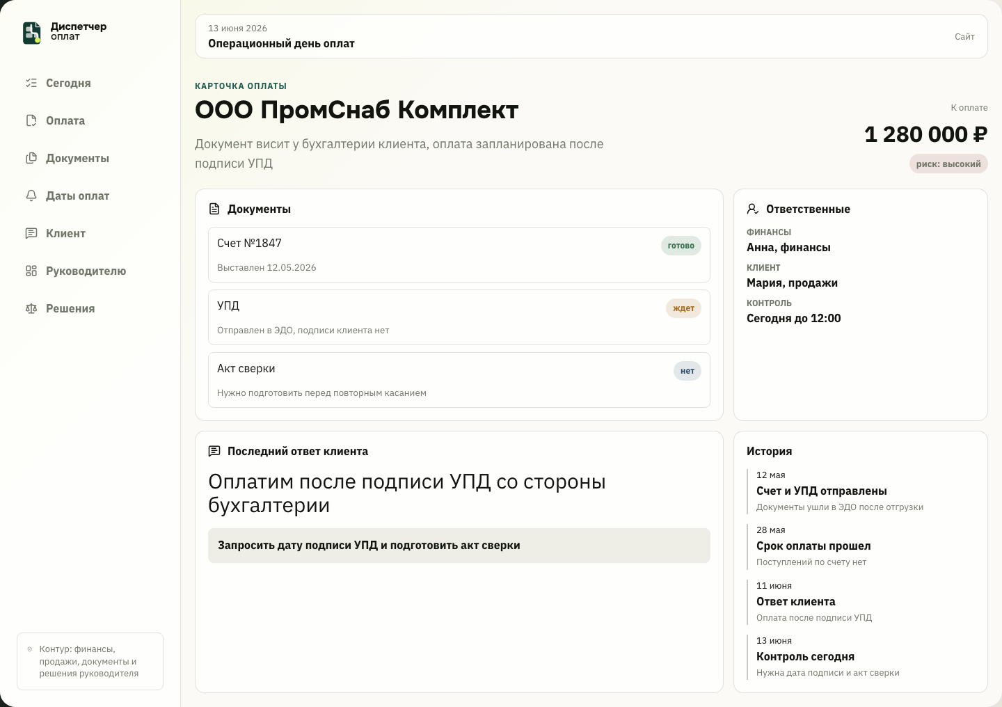This screenshot has width=1002, height=707.
Task: Open the УПД document row
Action: [459, 317]
